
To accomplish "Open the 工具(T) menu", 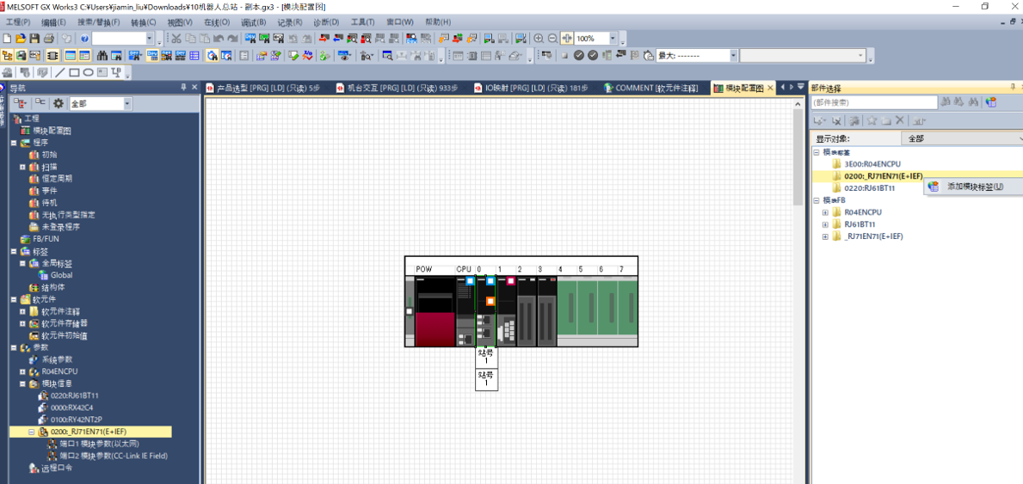I will pos(362,22).
